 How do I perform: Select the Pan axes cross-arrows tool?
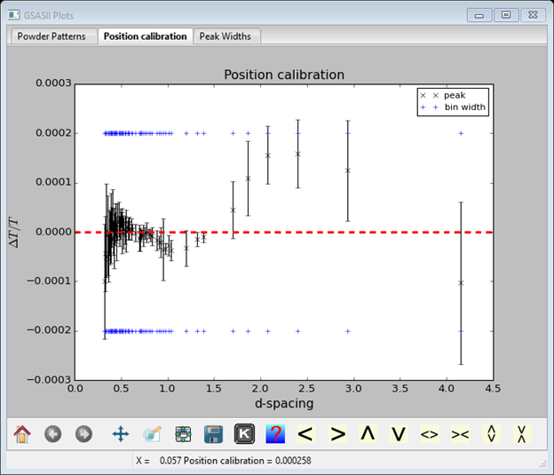(x=121, y=434)
